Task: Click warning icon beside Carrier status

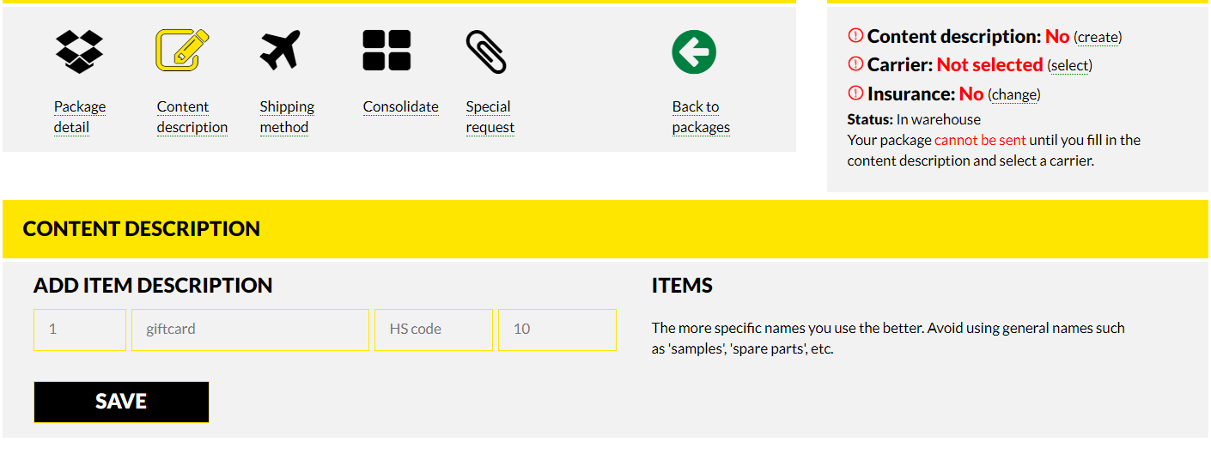Action: 855,64
